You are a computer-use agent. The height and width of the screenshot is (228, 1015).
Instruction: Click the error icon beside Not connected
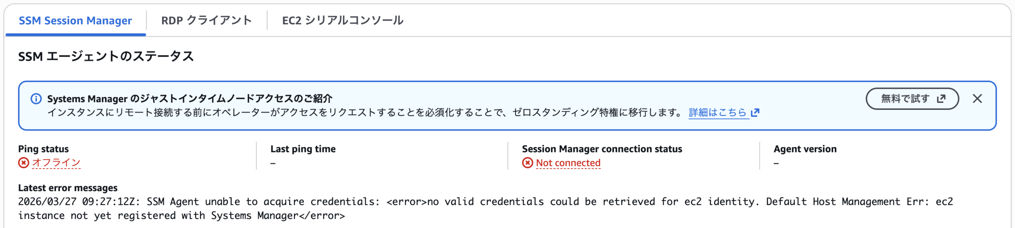pos(527,163)
